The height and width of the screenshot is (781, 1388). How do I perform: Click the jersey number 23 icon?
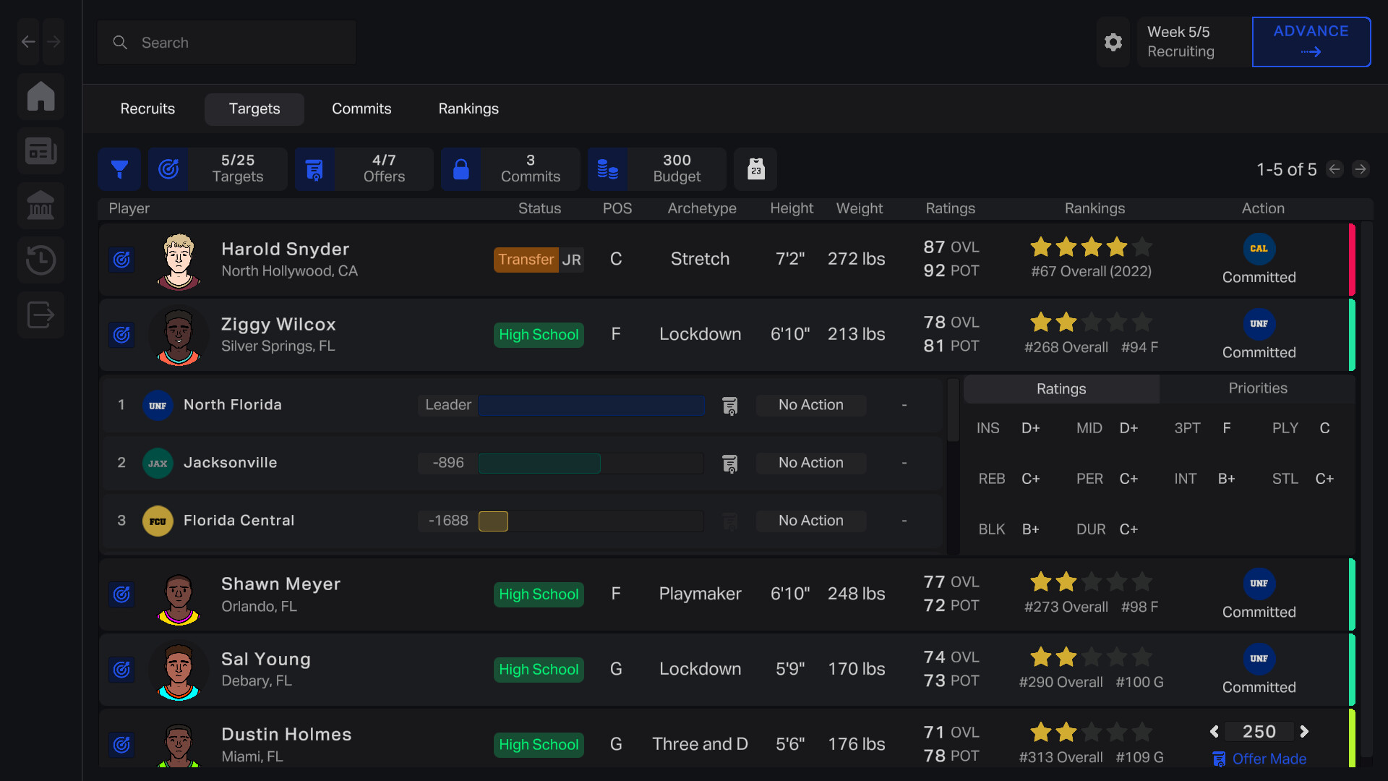tap(755, 168)
